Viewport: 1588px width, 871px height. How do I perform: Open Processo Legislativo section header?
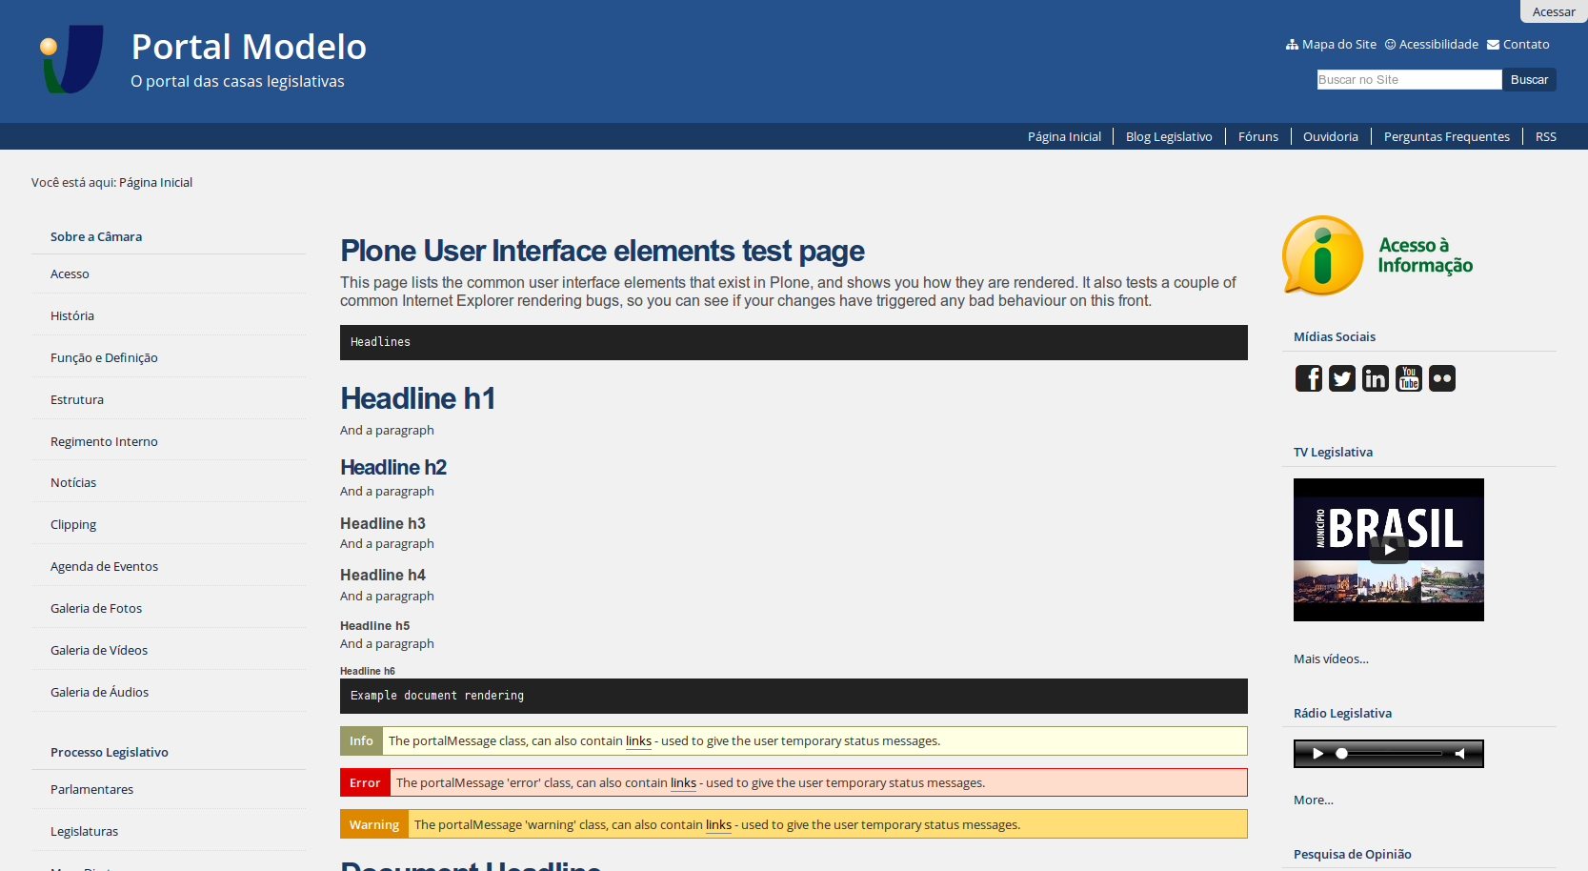[x=110, y=752]
